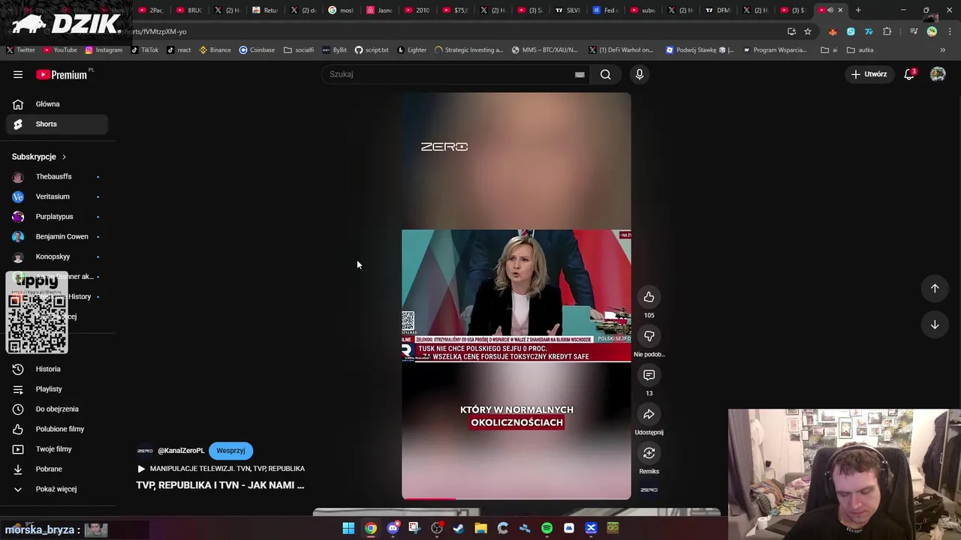Screen dimensions: 961x540
Task: Click the search magnifier button
Action: tap(605, 74)
